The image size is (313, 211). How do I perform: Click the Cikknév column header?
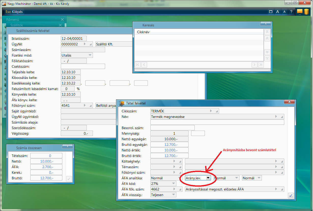coord(143,32)
